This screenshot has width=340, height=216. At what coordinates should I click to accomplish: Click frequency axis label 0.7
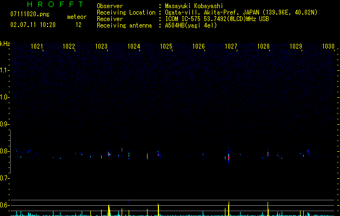click(4, 178)
